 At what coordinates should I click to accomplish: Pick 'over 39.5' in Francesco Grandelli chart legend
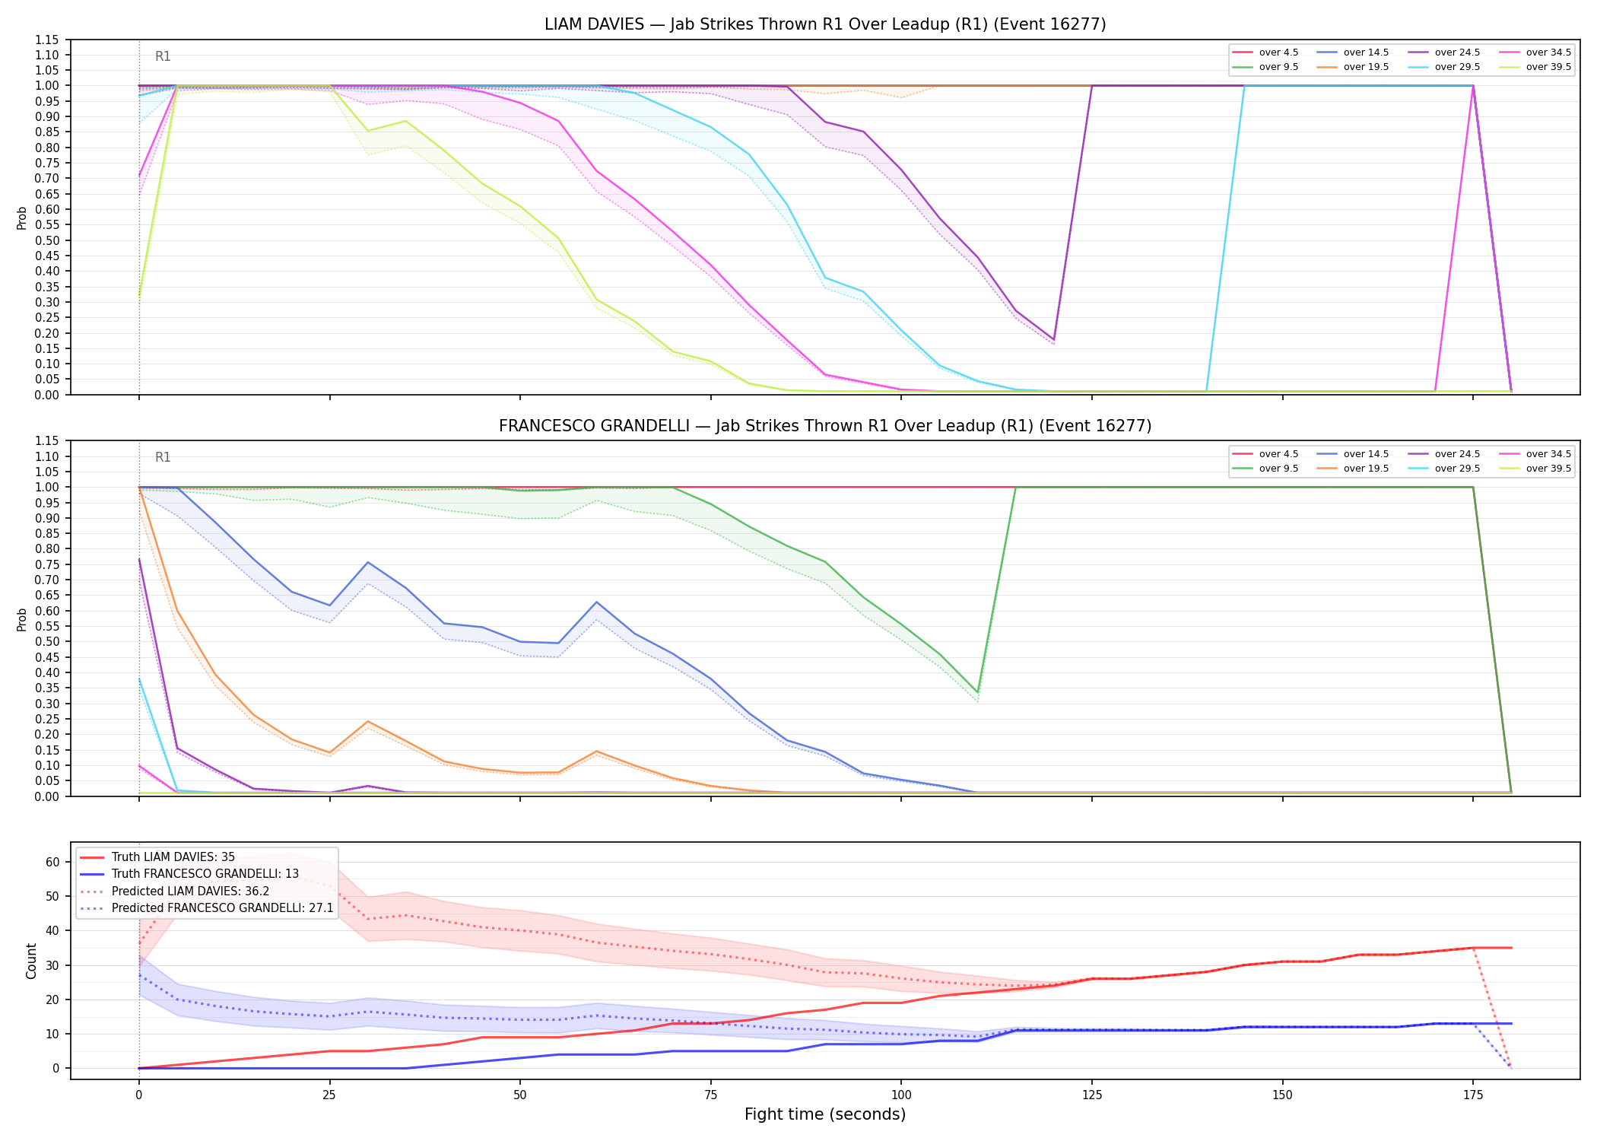(x=1535, y=469)
